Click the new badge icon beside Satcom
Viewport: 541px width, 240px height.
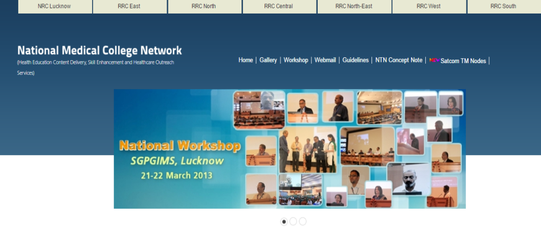(x=434, y=60)
